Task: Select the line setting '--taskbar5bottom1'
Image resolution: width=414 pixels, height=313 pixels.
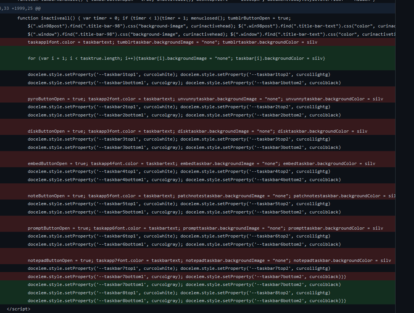Action: [197, 212]
